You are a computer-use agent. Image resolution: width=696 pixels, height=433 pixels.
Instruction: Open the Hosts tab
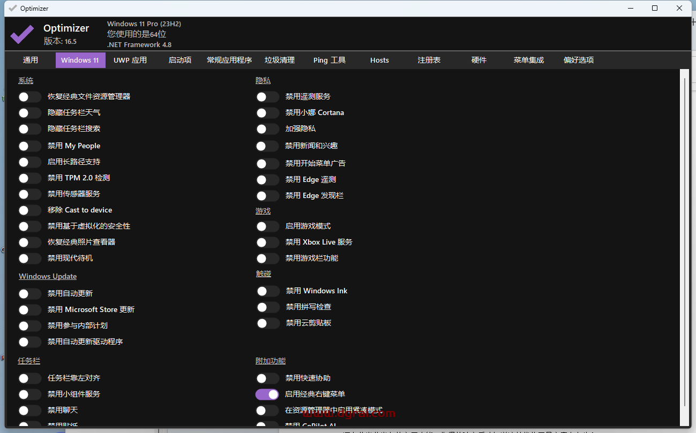pos(379,60)
